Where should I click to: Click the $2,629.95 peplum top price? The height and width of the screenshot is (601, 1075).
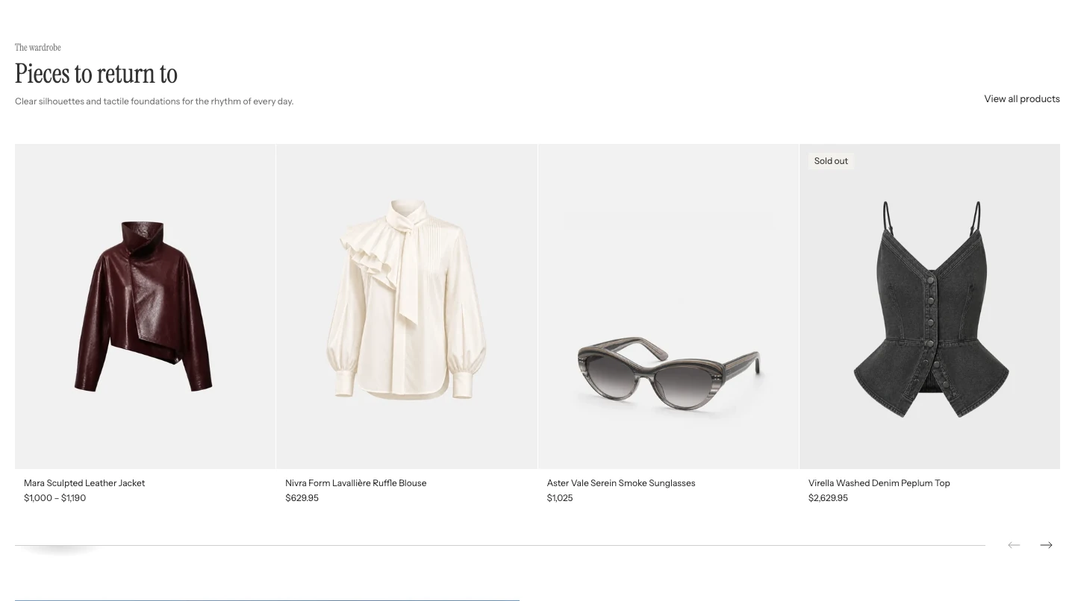(828, 498)
